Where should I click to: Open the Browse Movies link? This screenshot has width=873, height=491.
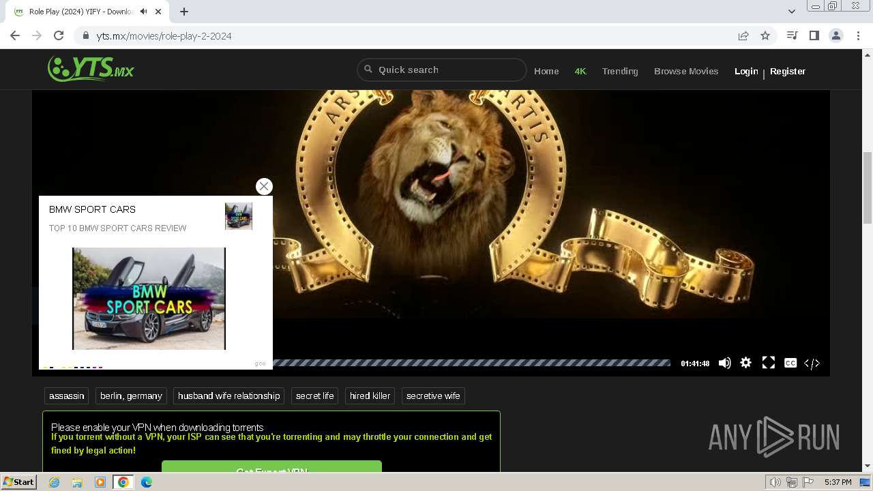(x=686, y=71)
